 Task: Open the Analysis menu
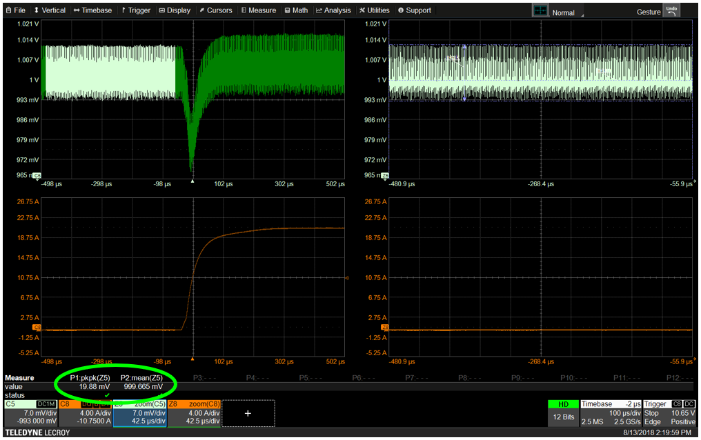[x=334, y=10]
